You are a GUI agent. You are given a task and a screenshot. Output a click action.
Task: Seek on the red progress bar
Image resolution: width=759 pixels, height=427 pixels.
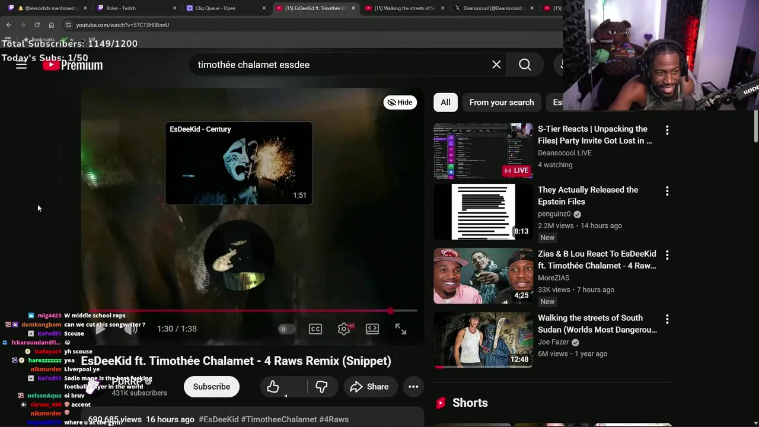coord(249,311)
